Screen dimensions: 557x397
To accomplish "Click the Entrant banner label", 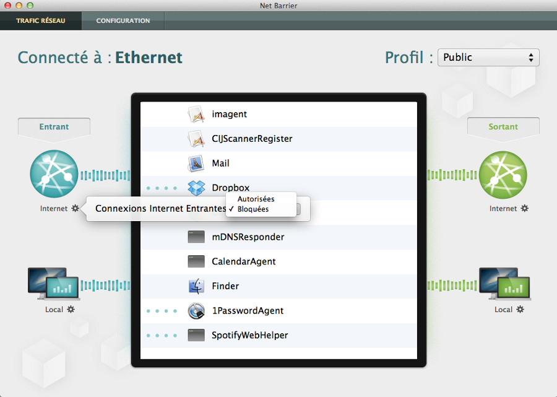I will coord(54,127).
